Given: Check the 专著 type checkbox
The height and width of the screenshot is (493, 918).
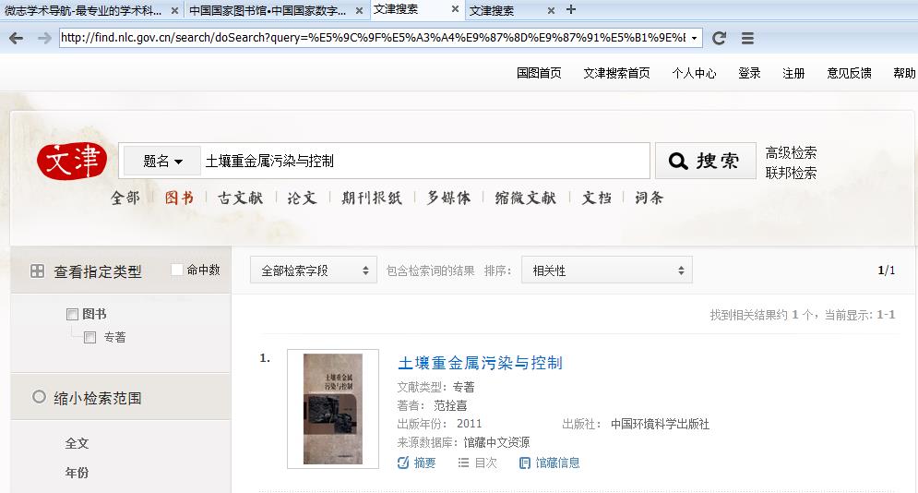Looking at the screenshot, I should [90, 337].
